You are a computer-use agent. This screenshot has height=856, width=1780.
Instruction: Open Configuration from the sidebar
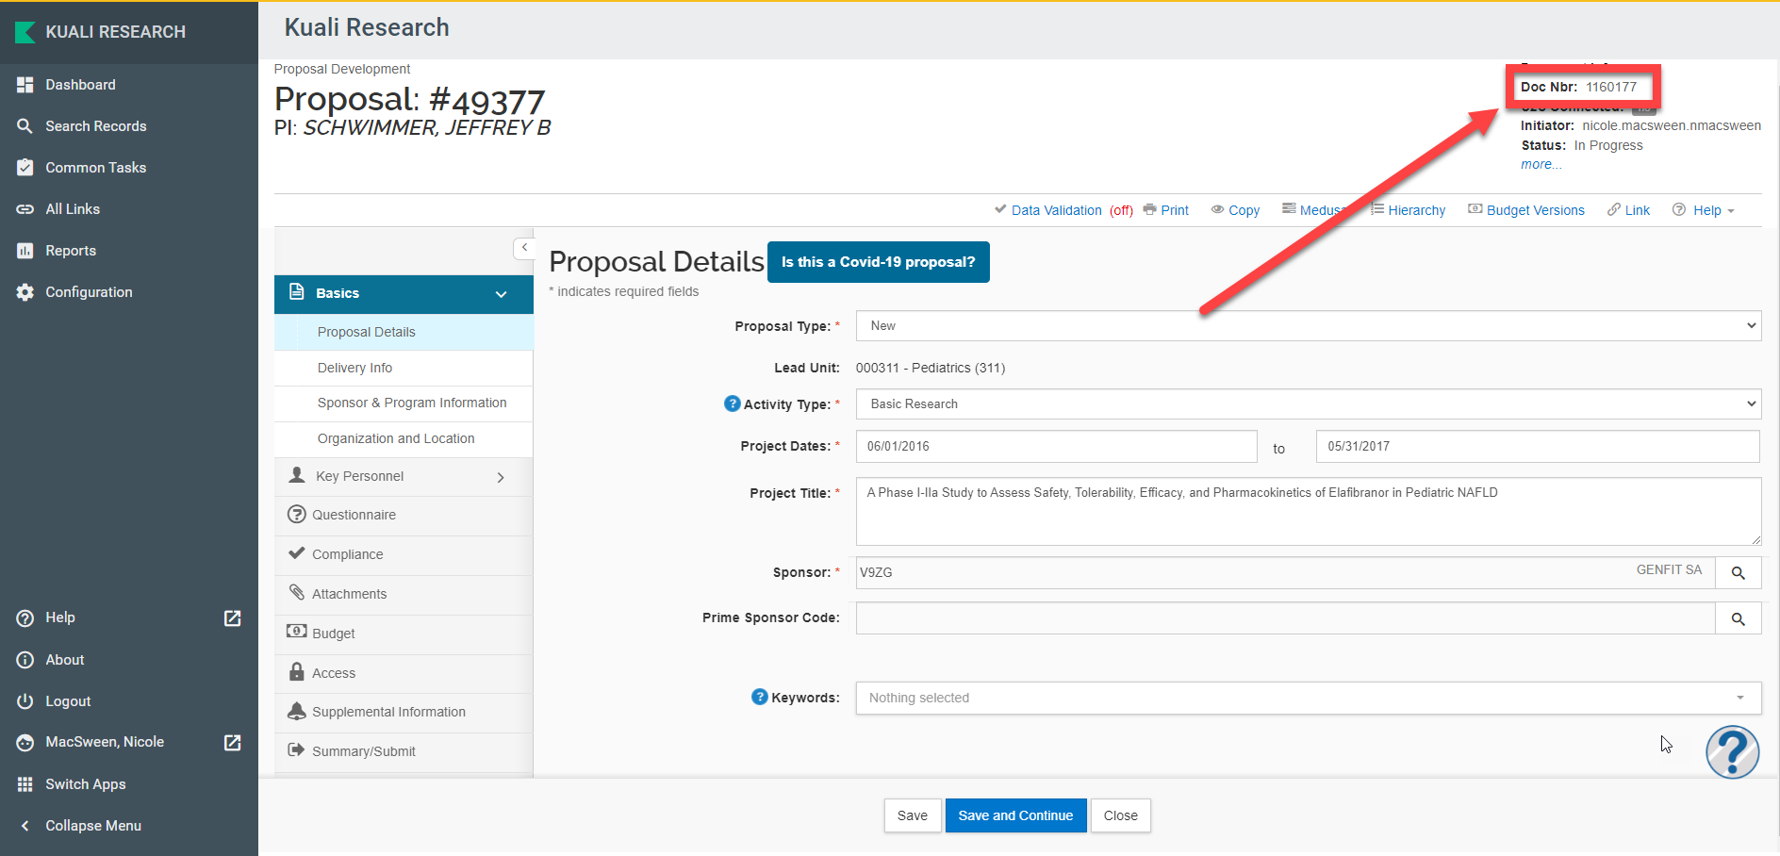click(x=88, y=291)
